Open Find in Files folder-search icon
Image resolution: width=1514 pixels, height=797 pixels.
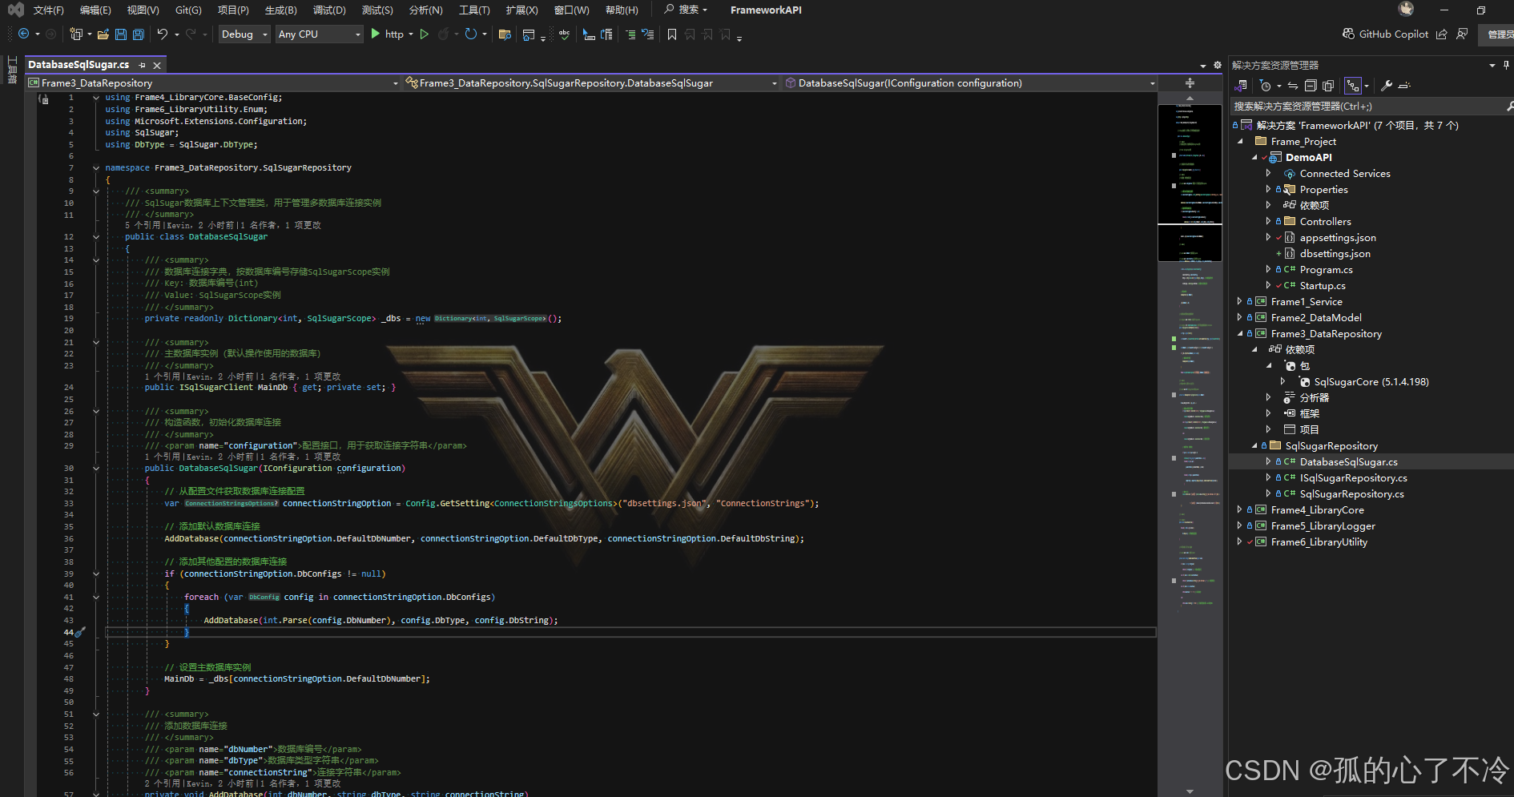pos(505,34)
